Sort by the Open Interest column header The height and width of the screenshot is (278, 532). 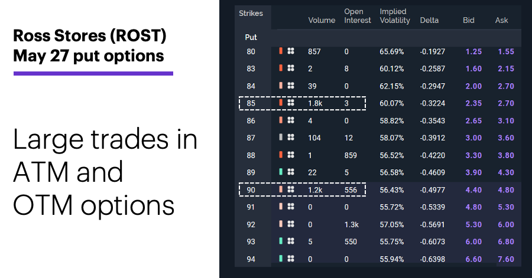[358, 16]
